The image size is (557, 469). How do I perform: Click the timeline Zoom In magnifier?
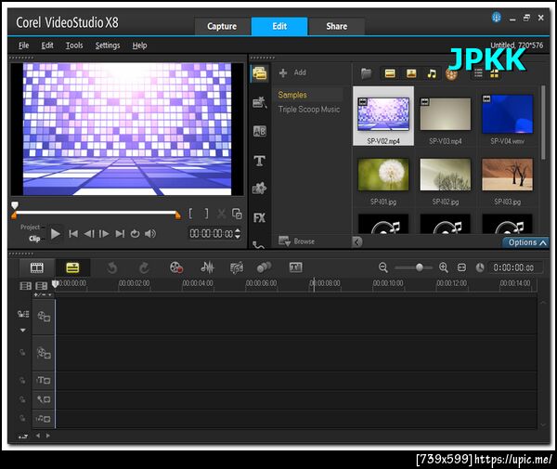[x=444, y=267]
